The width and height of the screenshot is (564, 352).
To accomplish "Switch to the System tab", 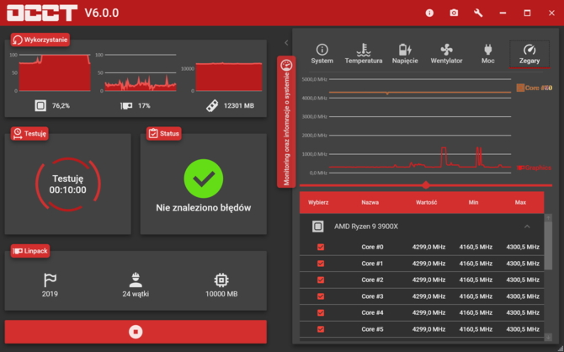I will [322, 54].
